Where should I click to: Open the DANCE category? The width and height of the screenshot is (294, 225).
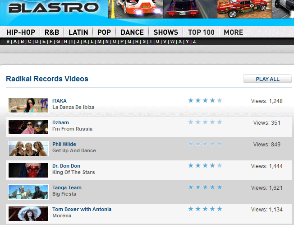coord(132,32)
